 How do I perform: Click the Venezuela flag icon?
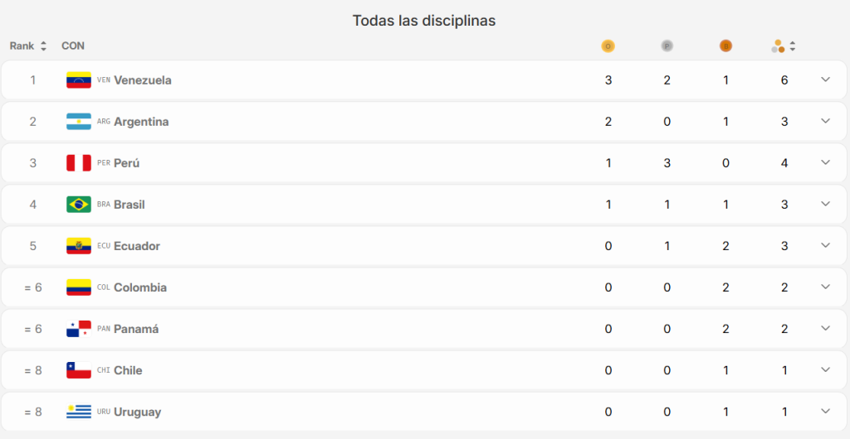(79, 80)
